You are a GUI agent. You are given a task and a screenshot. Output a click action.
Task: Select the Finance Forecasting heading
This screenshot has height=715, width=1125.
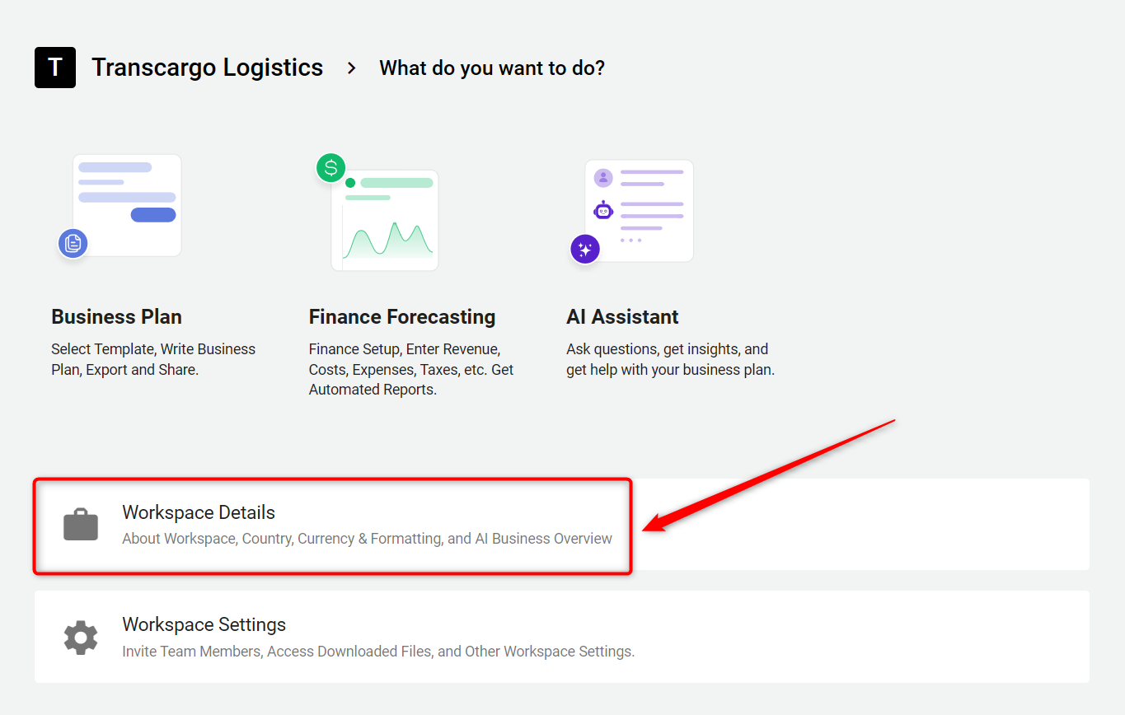tap(402, 317)
